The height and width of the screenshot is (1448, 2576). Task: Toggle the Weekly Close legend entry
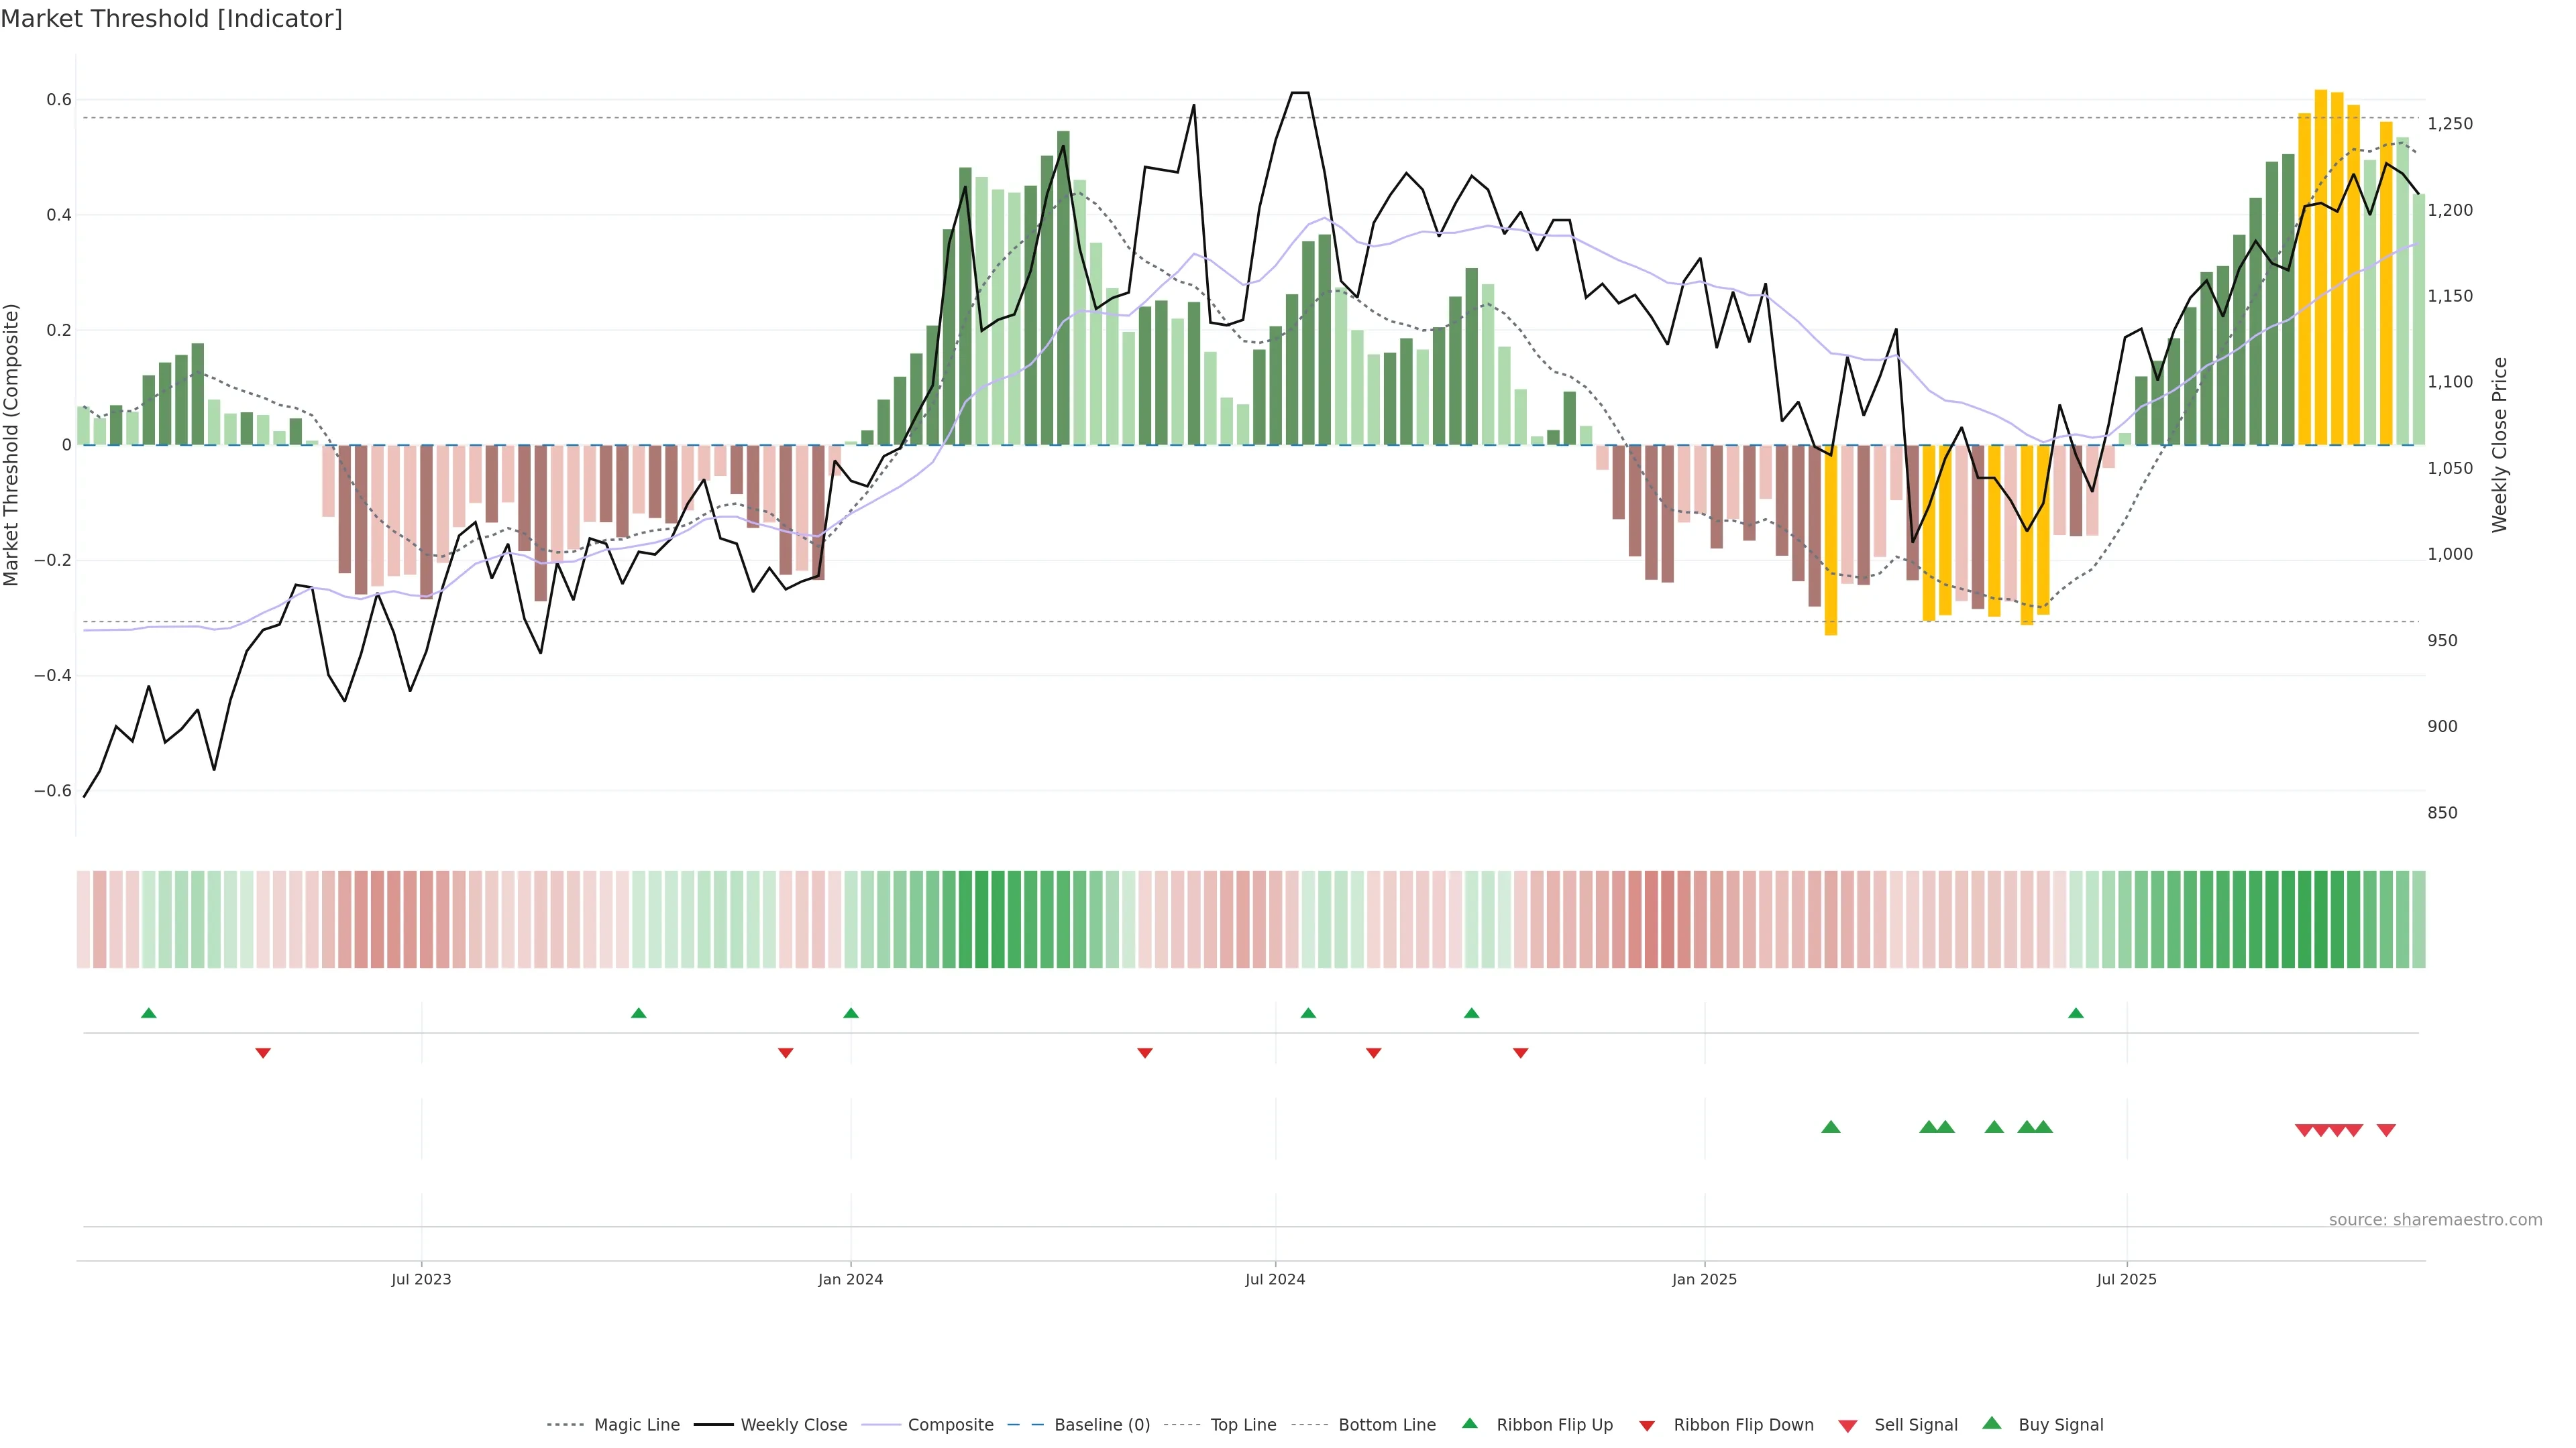[793, 1425]
